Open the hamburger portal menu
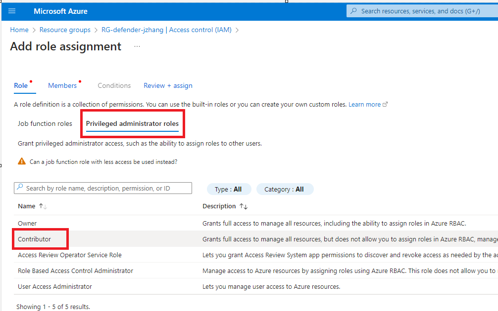This screenshot has height=311, width=498. tap(12, 11)
